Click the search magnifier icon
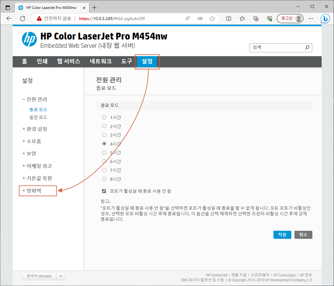The width and height of the screenshot is (334, 286). click(x=307, y=48)
